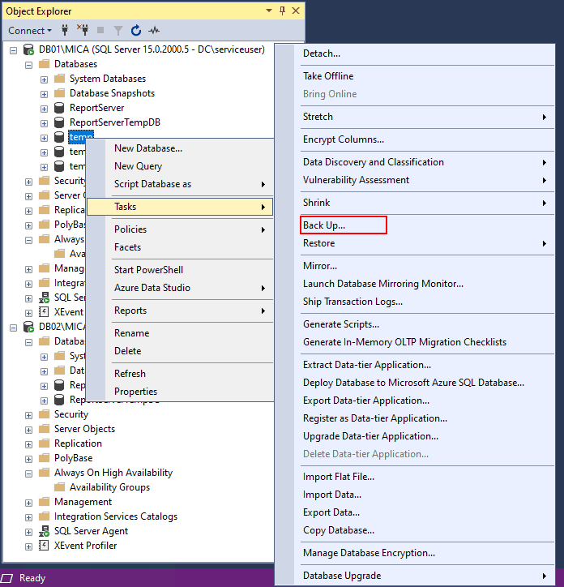The width and height of the screenshot is (564, 587).
Task: Expand the Integration Services Catalogs node
Action: pyautogui.click(x=29, y=516)
